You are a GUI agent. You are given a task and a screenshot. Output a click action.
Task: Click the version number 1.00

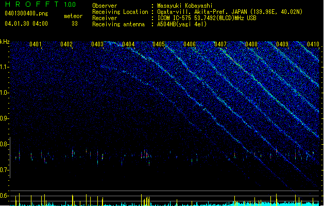70,5
